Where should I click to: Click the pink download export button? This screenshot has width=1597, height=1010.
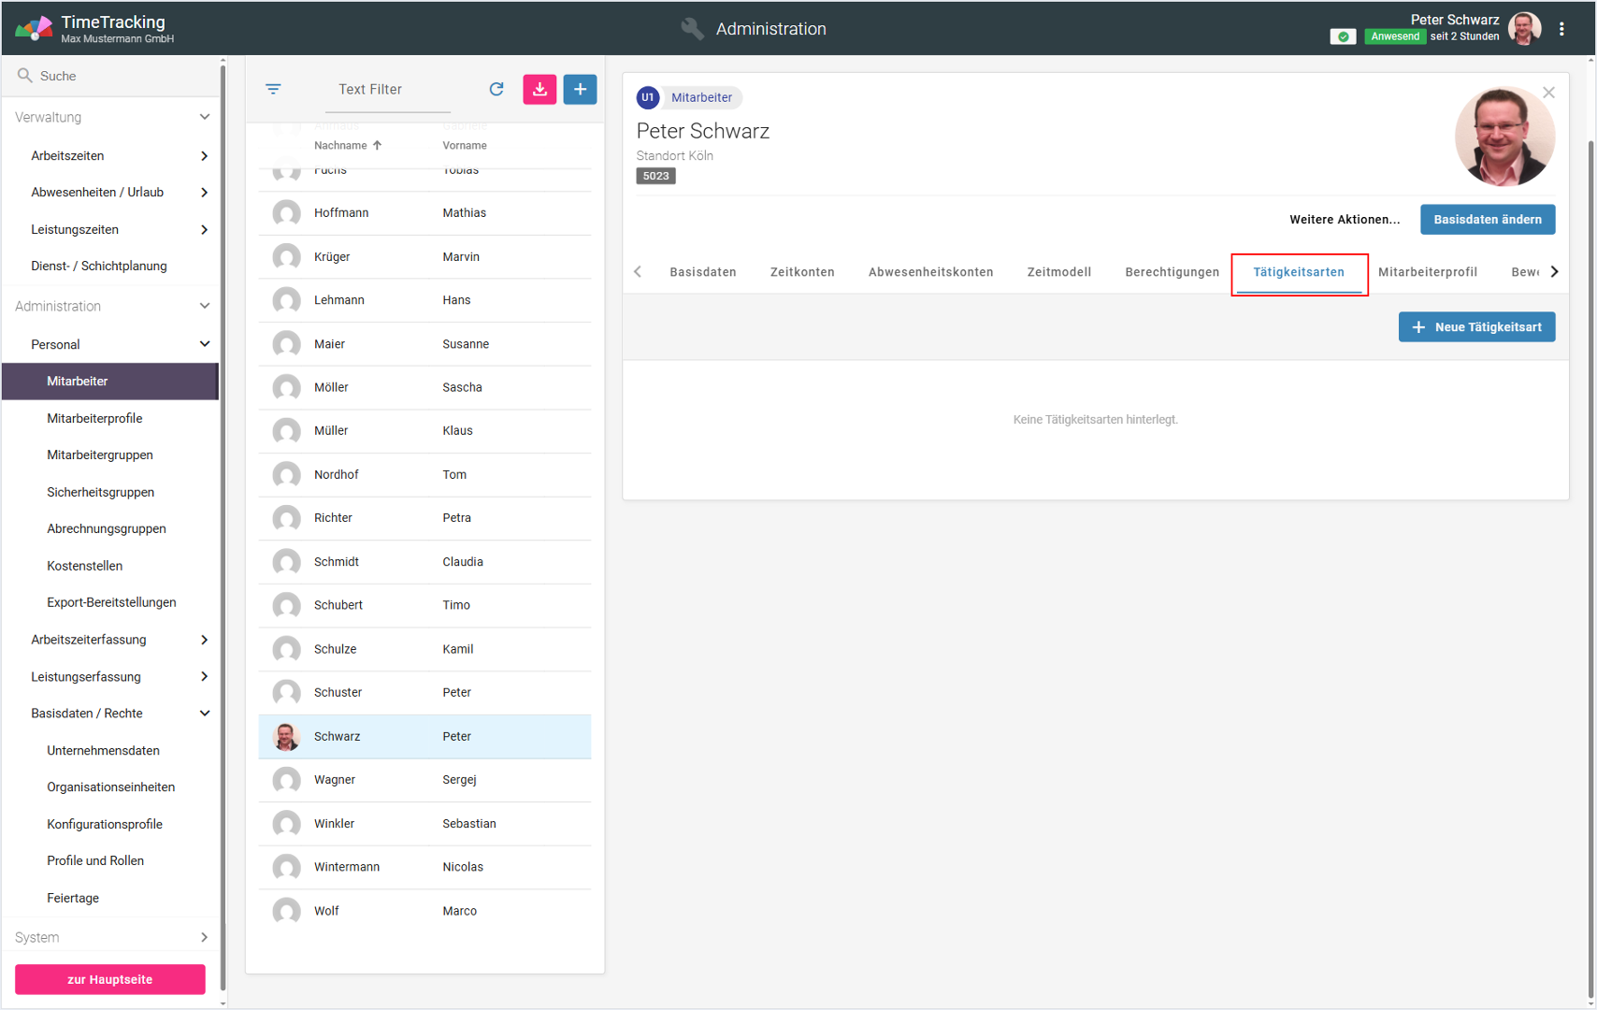point(540,89)
